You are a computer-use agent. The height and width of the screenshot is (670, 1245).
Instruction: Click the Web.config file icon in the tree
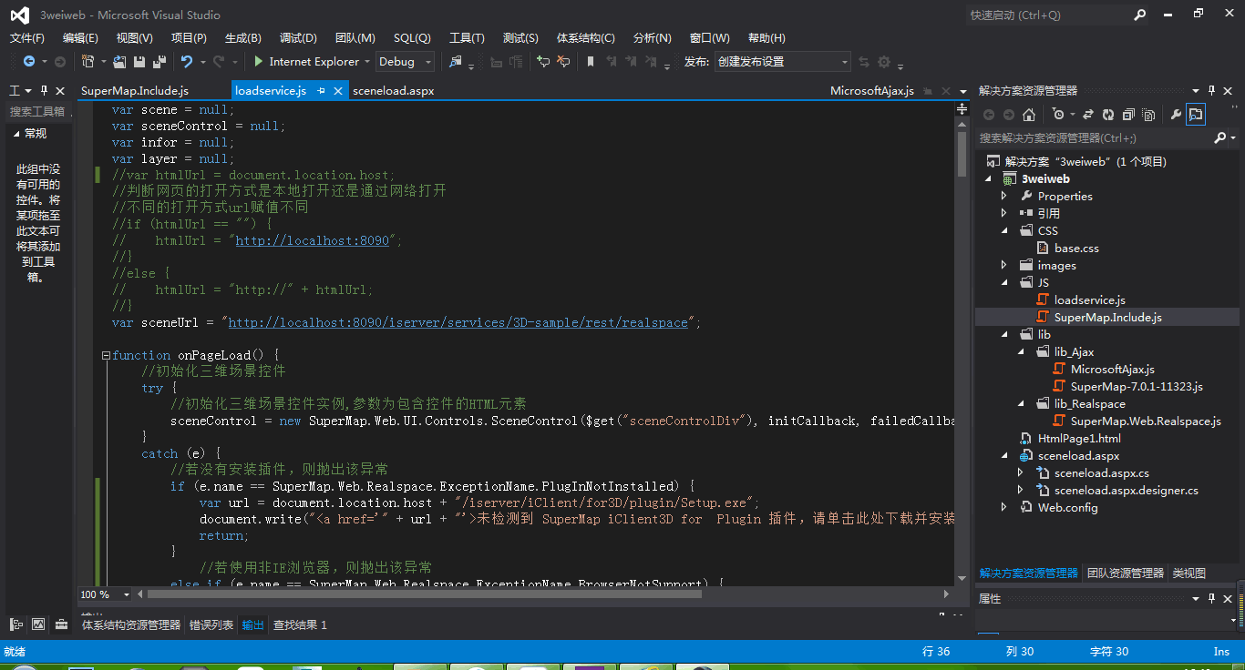1027,507
